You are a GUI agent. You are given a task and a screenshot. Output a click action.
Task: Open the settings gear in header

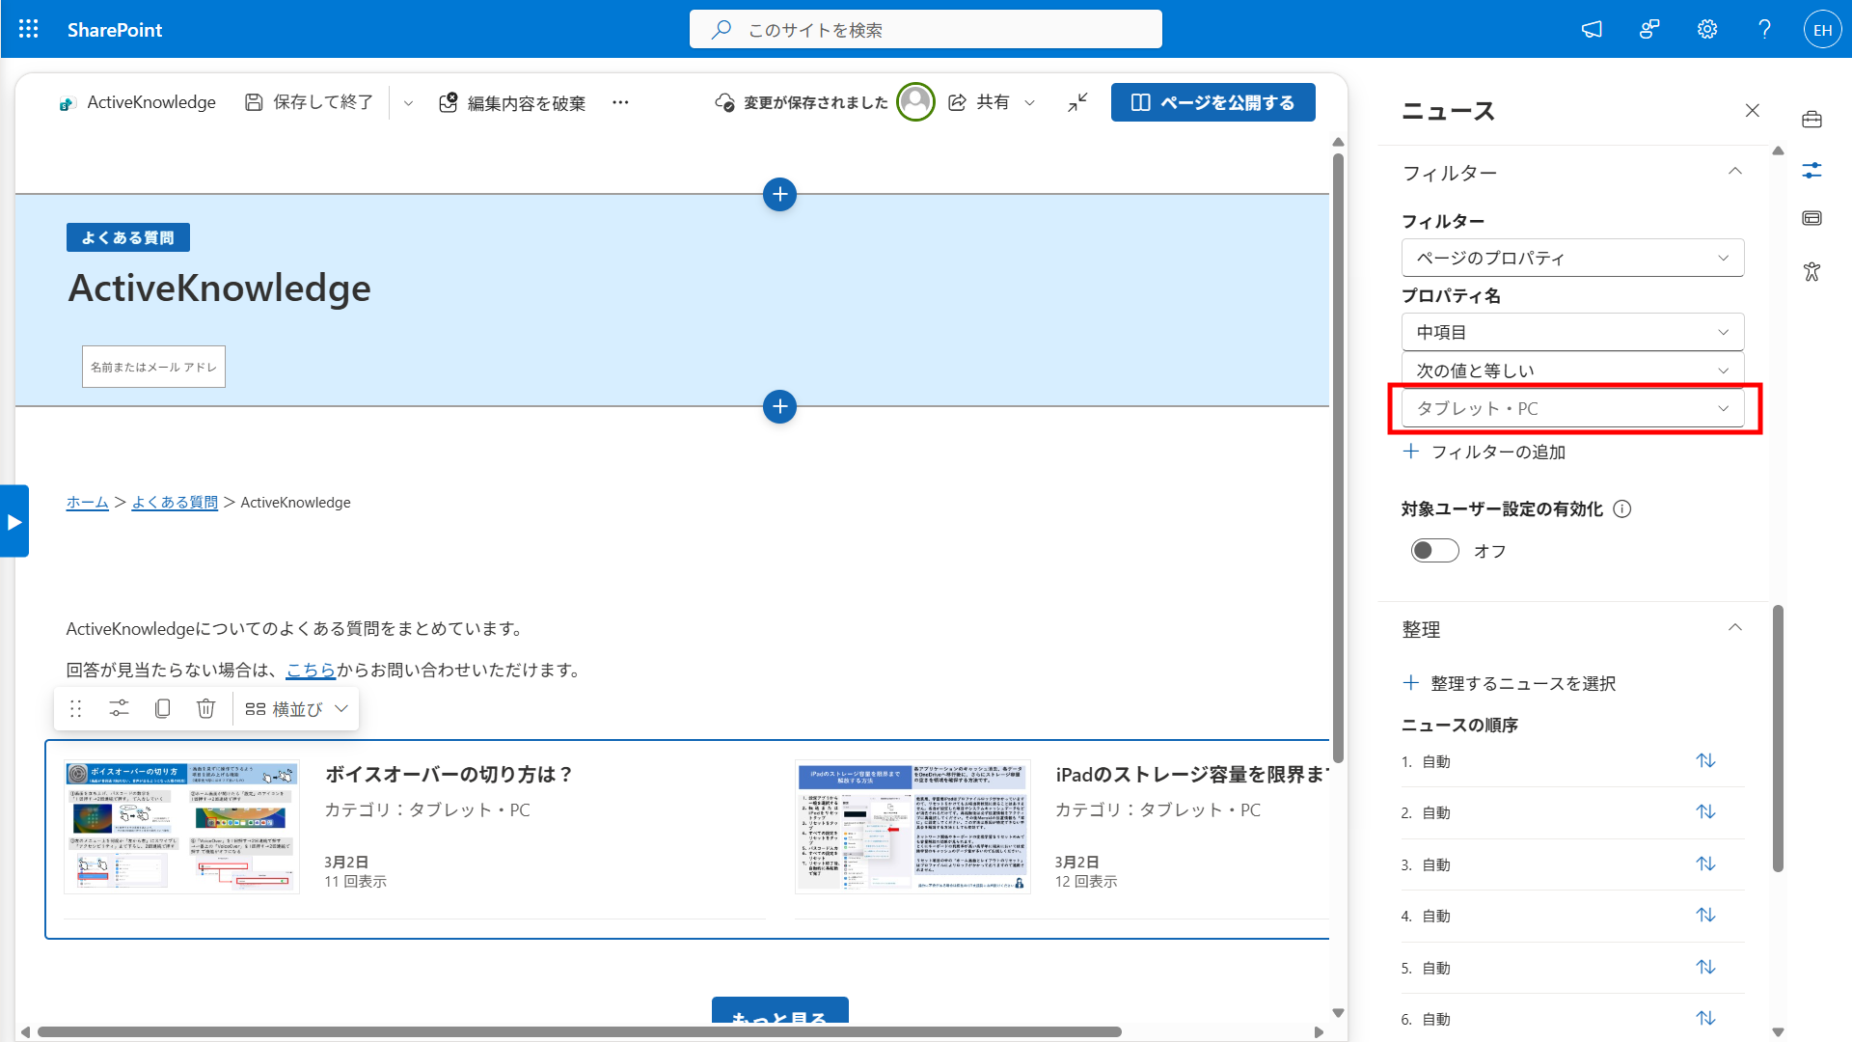(1707, 29)
